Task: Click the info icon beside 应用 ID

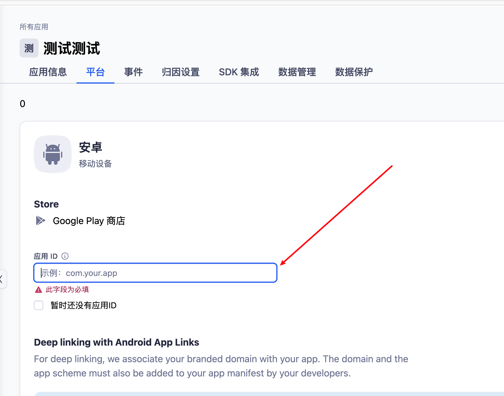Action: (65, 256)
